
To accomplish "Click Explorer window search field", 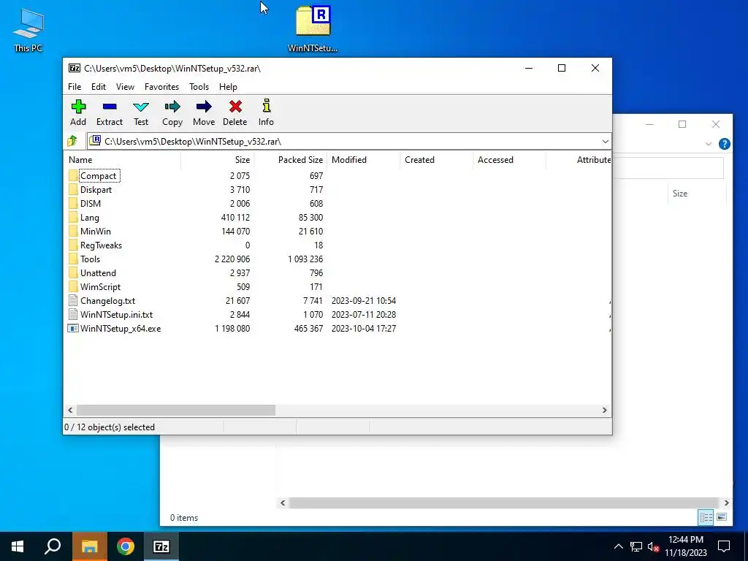I will (668, 168).
